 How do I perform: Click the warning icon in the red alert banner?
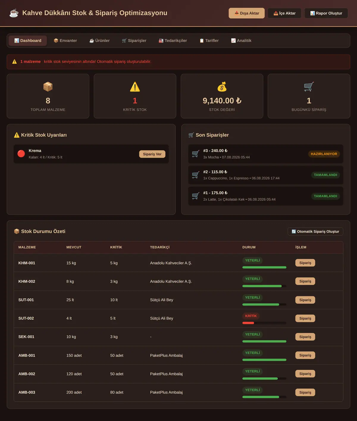click(15, 62)
